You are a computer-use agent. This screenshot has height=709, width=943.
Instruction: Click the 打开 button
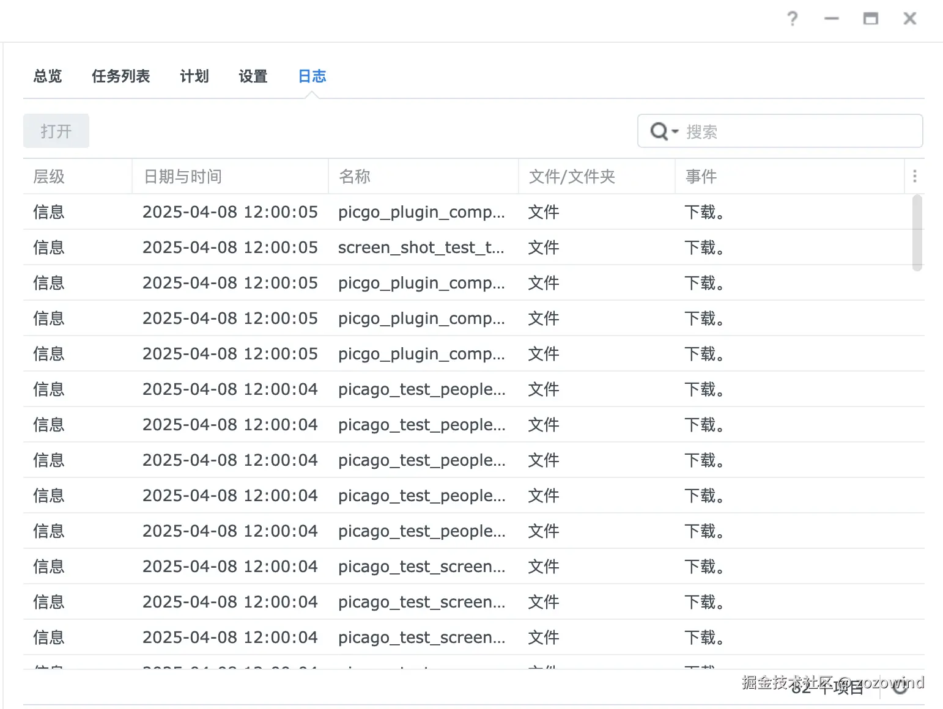point(56,131)
